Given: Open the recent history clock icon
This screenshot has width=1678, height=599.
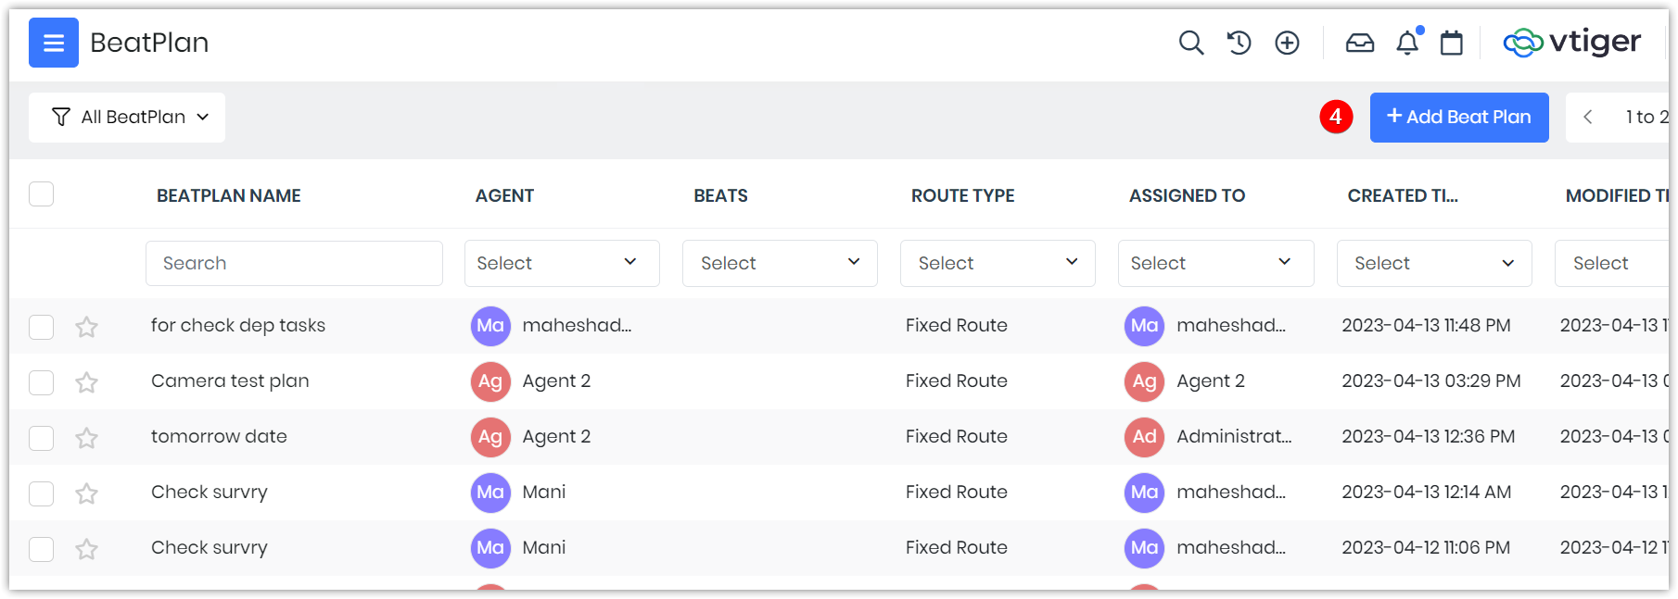Looking at the screenshot, I should click(x=1239, y=43).
